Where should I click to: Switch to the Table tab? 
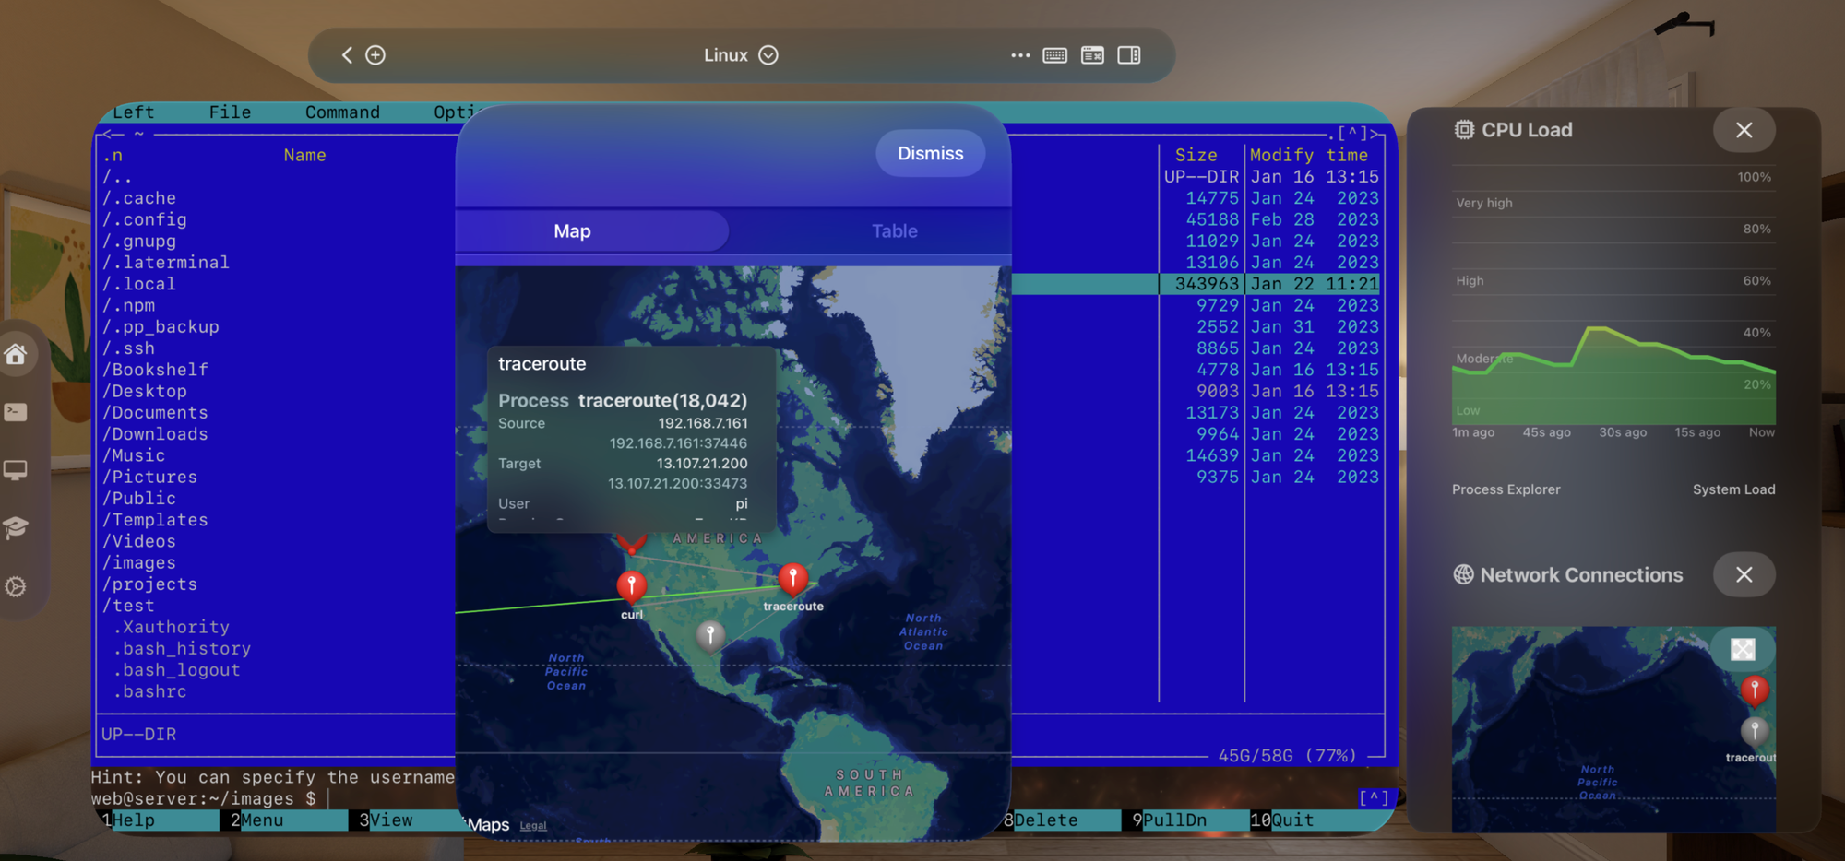(894, 231)
